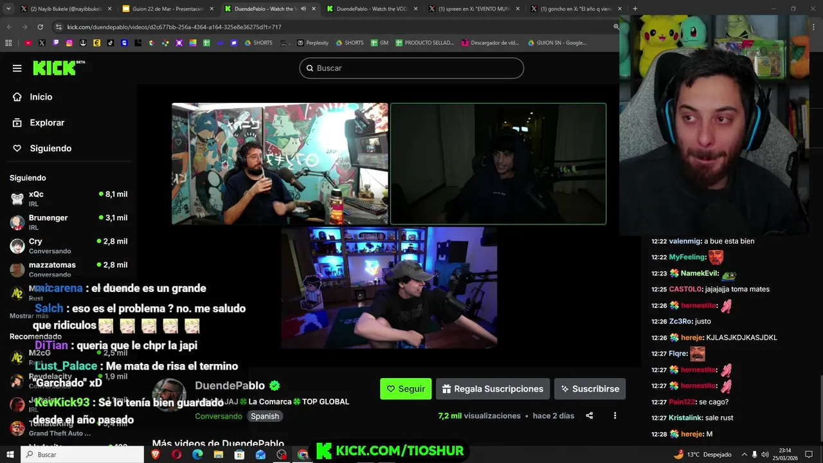
Task: Click the Suscribirse button
Action: pyautogui.click(x=590, y=388)
